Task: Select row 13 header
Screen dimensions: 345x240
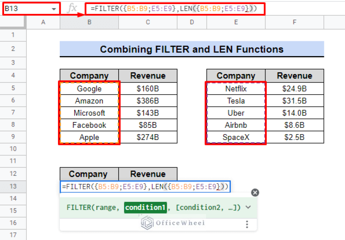Action: point(13,187)
